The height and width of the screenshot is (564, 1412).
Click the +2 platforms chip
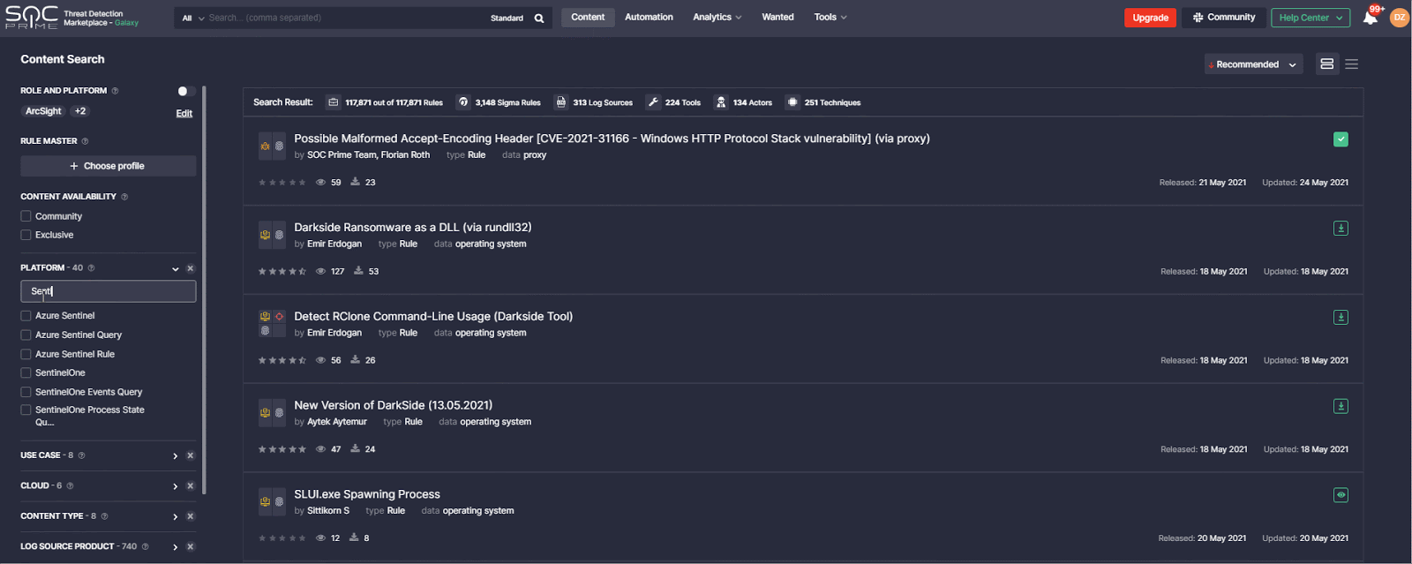[80, 111]
